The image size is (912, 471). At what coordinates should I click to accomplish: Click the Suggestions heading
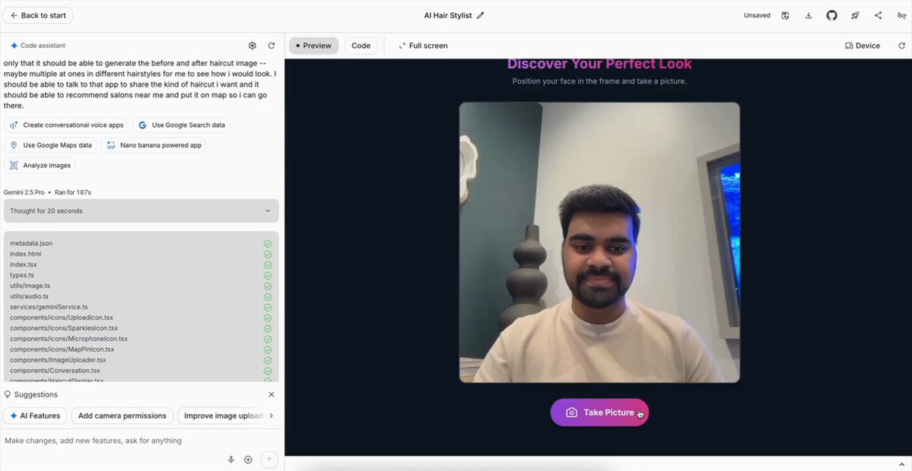click(x=36, y=394)
